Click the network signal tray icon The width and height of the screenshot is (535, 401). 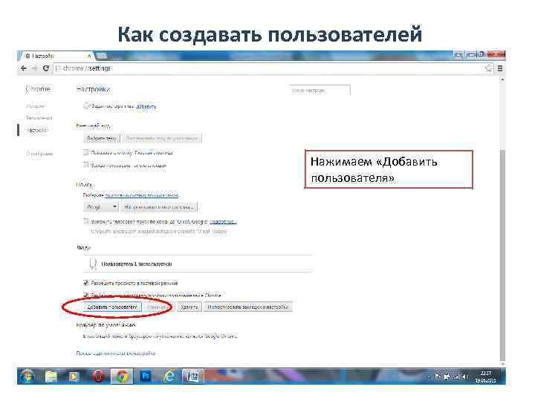(x=456, y=376)
